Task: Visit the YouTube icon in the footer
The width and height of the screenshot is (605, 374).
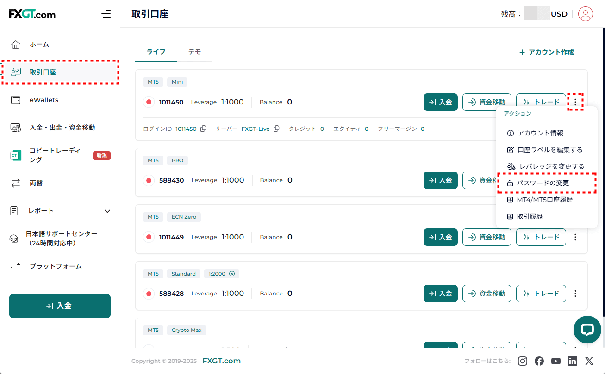Action: tap(556, 361)
